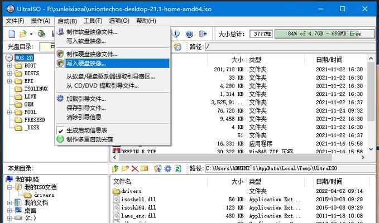Choose 制作多重启动光碟 menu entry

click(x=113, y=139)
